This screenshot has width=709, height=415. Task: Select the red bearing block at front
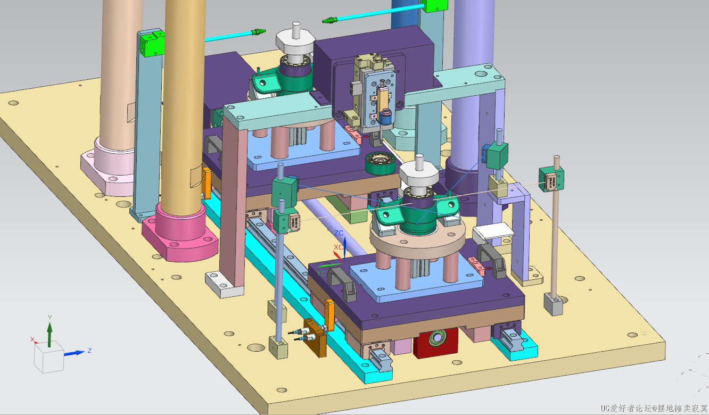436,341
